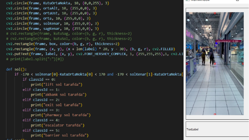Click the commented kutuSag rectangle code line
The height and width of the screenshot is (140, 249).
tap(69, 34)
